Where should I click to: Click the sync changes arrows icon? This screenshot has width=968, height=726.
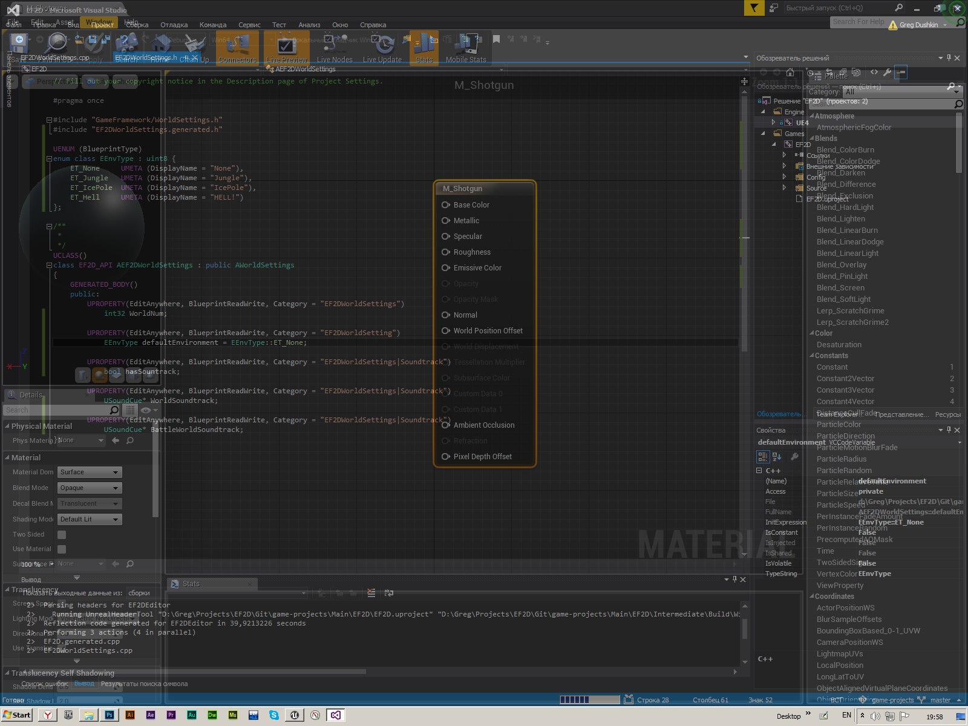[x=829, y=72]
